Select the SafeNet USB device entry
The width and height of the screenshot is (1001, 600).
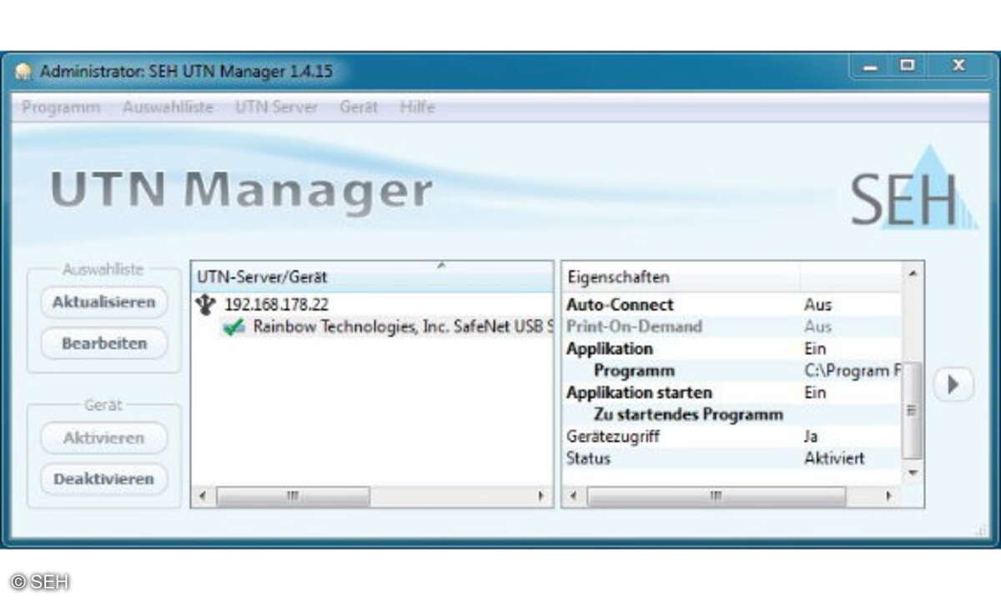coord(375,327)
